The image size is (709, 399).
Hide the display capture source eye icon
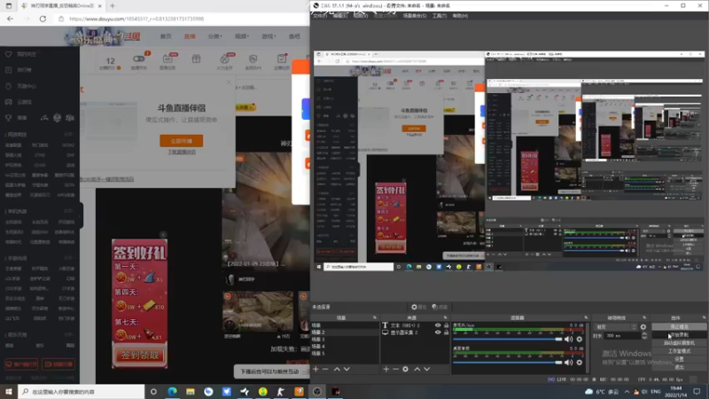(438, 332)
